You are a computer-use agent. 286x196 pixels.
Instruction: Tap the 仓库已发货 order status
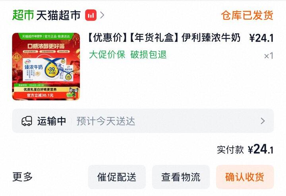[247, 15]
